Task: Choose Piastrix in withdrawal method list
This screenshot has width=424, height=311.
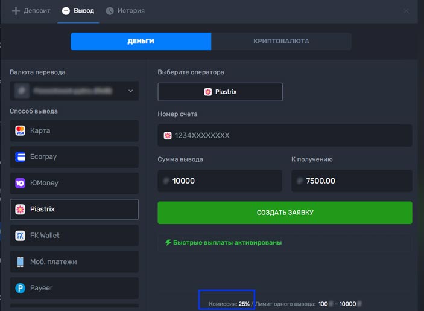Action: point(74,209)
